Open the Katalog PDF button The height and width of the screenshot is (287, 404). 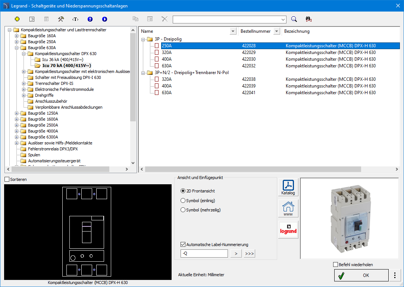click(x=288, y=187)
